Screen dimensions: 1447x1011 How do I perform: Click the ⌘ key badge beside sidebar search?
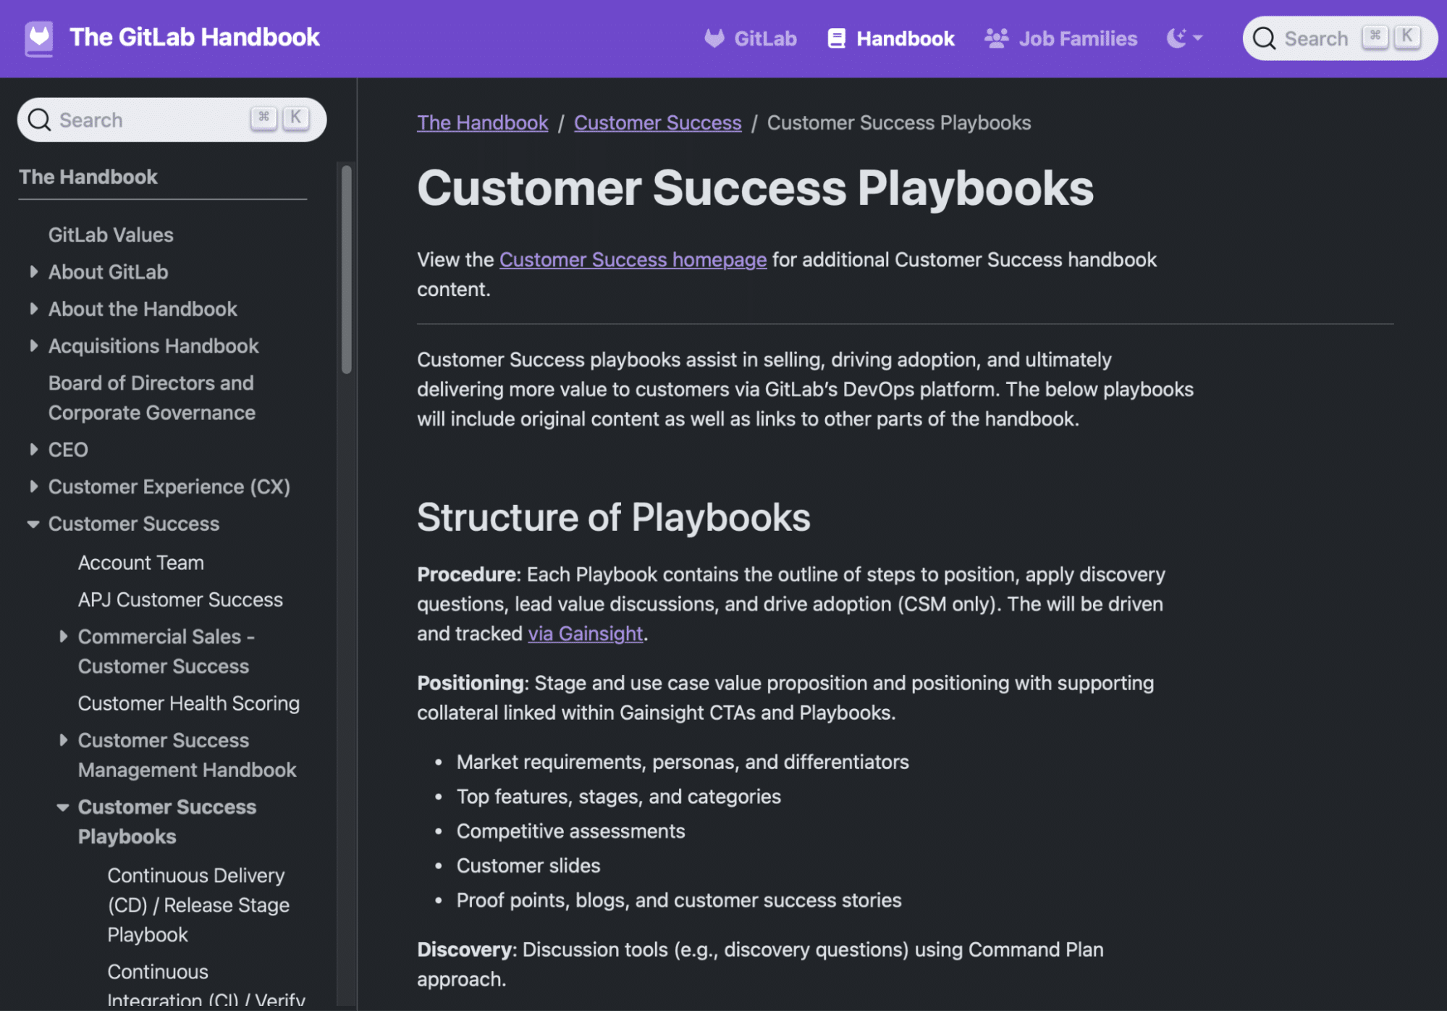pyautogui.click(x=263, y=118)
